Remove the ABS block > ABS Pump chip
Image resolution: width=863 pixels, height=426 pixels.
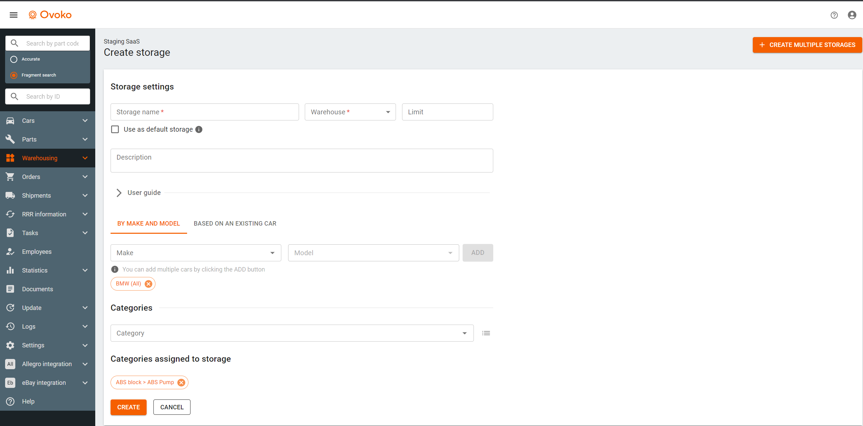pyautogui.click(x=181, y=382)
